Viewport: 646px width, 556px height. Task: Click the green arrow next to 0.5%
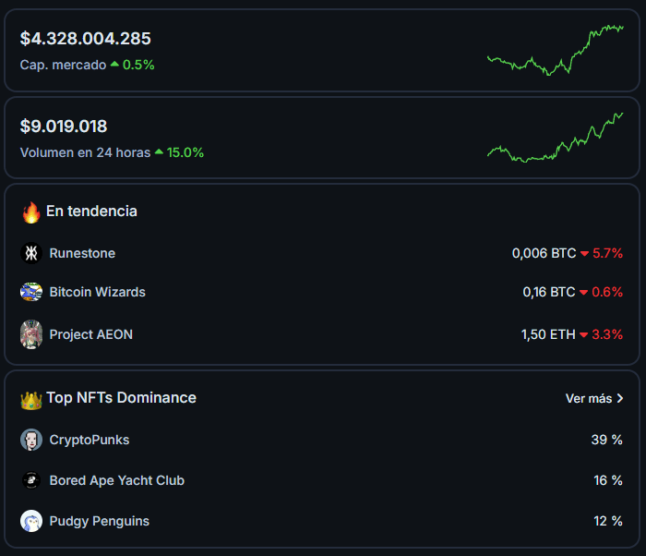point(114,64)
